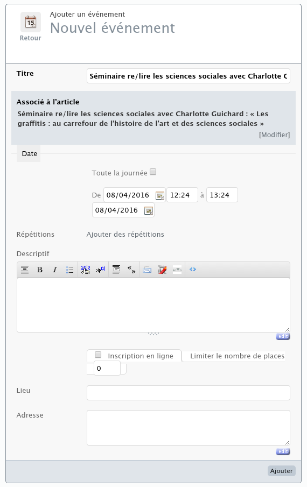Screen dimensions: 307x487
Task: Apply bold formatting in Descriptif toolbar
Action: (x=40, y=270)
